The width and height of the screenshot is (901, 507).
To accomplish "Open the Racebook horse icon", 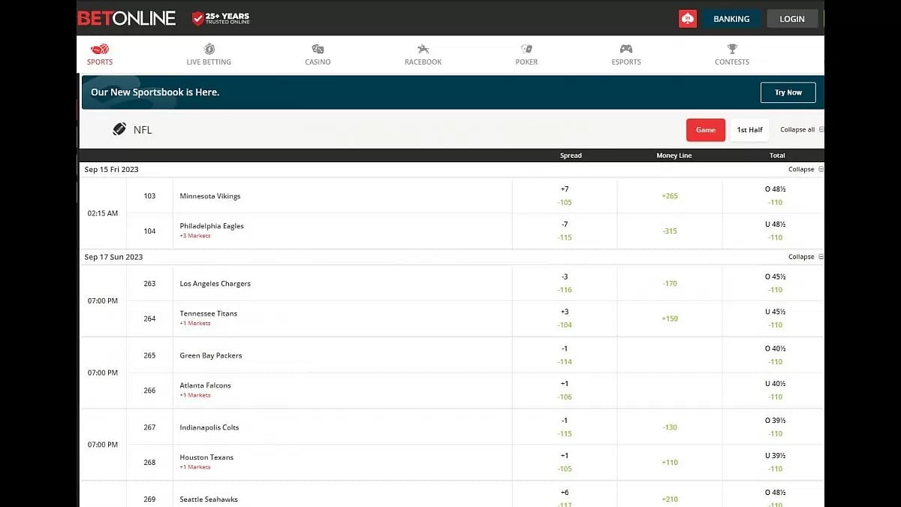I will pos(423,50).
